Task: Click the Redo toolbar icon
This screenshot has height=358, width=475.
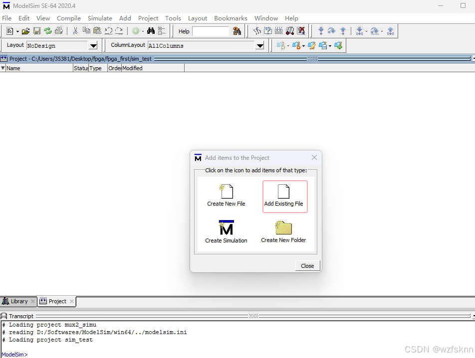Action: 119,31
